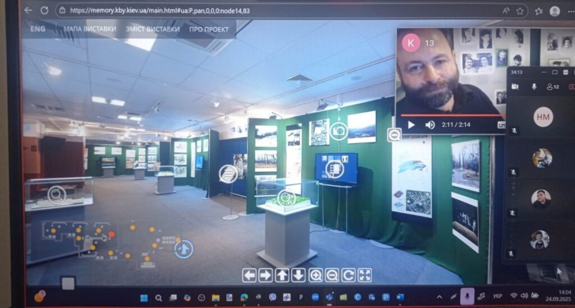Click the pan left arrow button
This screenshot has width=575, height=308.
pyautogui.click(x=249, y=275)
